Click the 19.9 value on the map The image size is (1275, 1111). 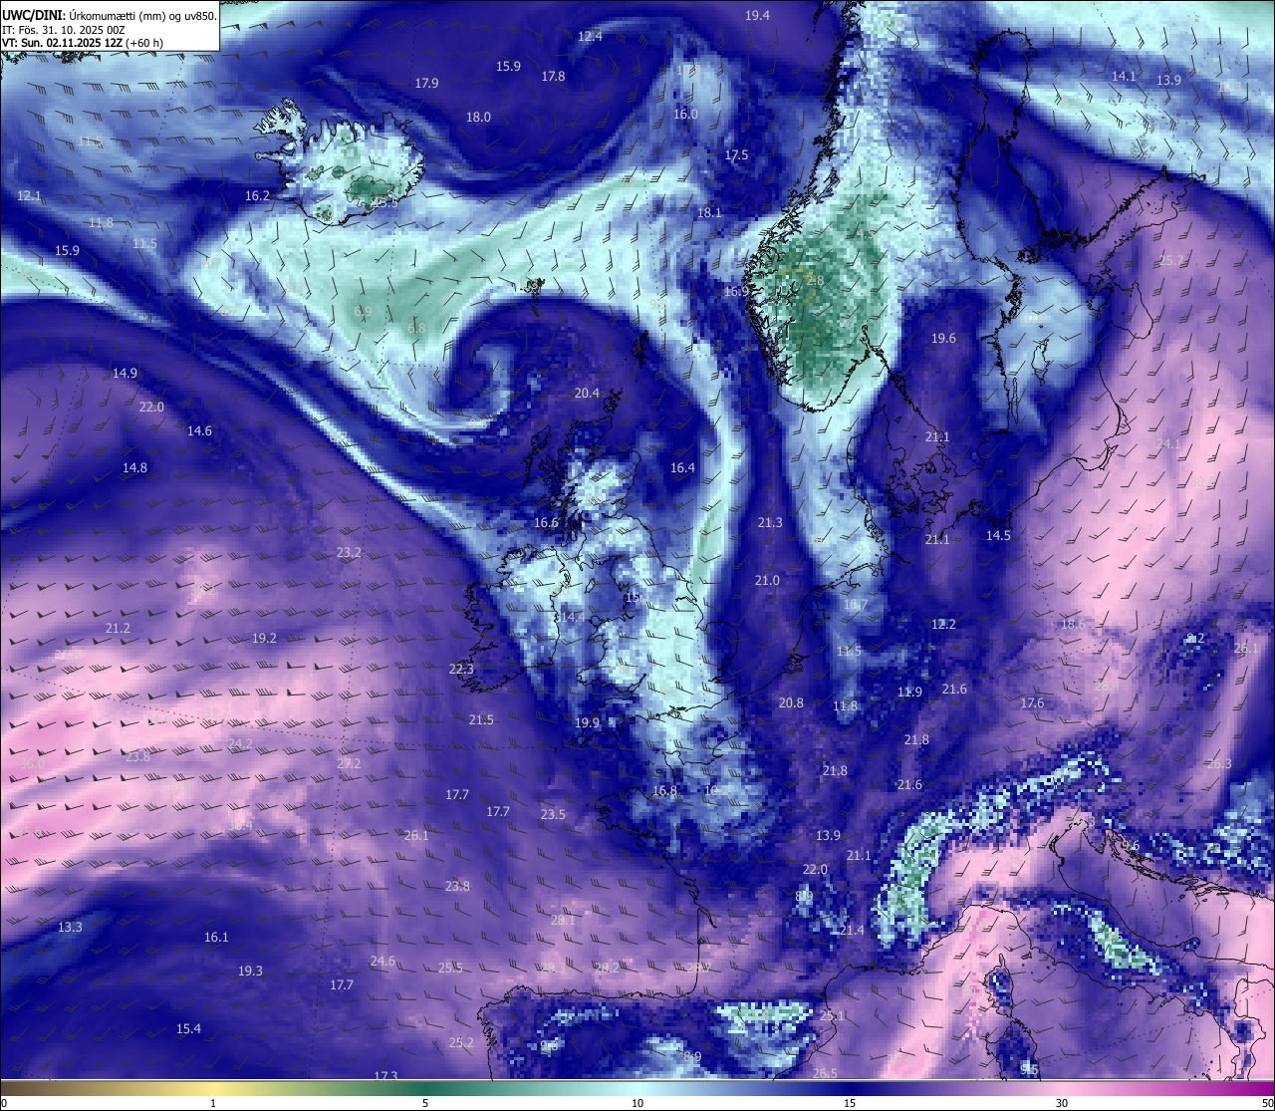[587, 722]
